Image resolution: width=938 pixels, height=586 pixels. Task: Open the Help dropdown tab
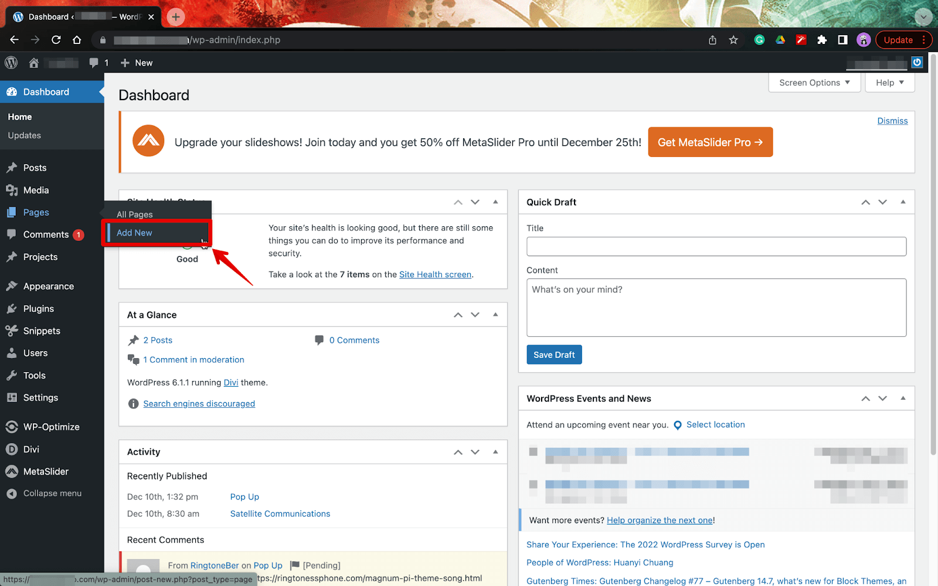(x=889, y=83)
